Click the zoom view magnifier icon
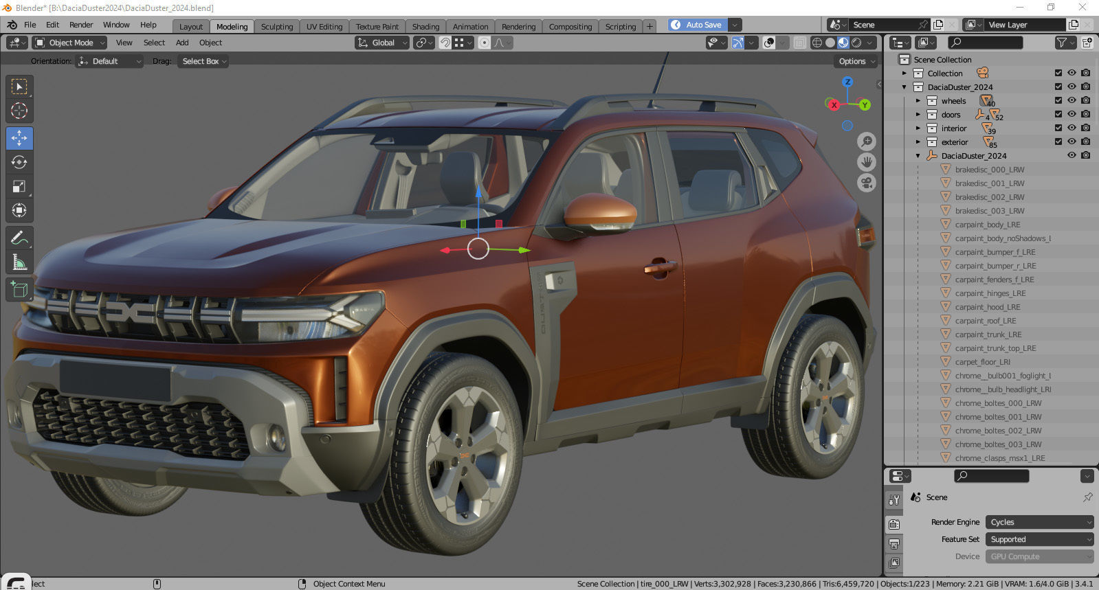The height and width of the screenshot is (590, 1099). [x=867, y=141]
